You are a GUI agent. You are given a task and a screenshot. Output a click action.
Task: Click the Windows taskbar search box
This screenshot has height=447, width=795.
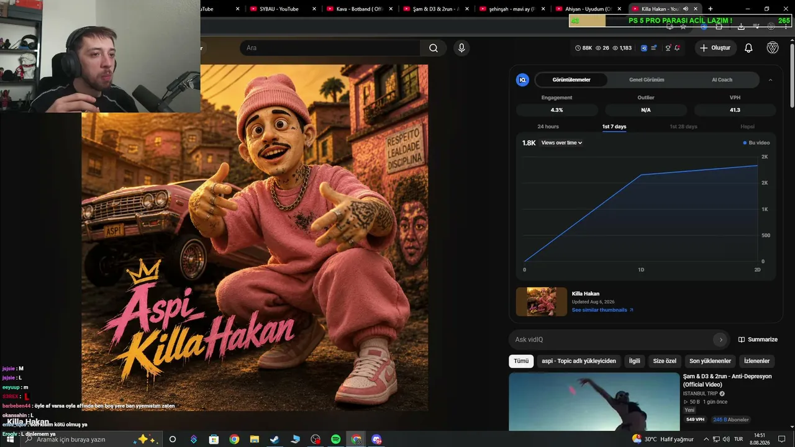coord(90,439)
